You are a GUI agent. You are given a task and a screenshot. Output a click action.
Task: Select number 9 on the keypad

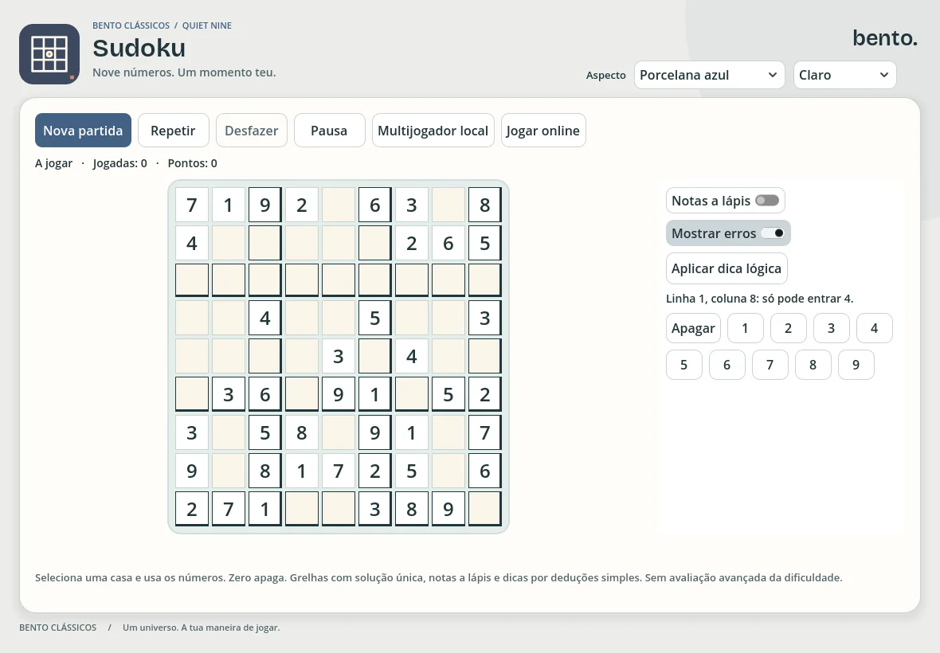(856, 365)
